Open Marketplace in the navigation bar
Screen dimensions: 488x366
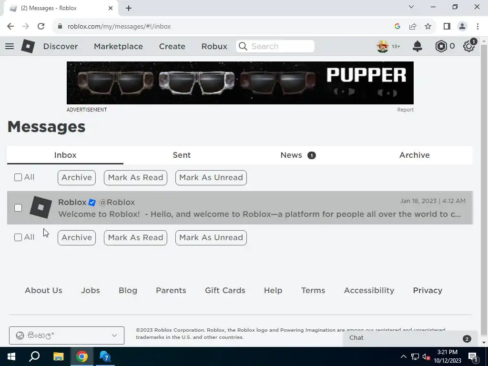point(118,46)
